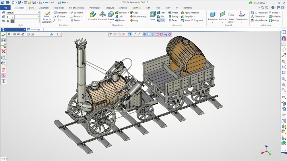Open the File menu
The image size is (287, 161).
5,8
